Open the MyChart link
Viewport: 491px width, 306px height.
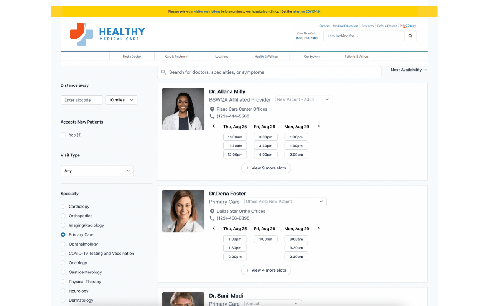click(x=408, y=26)
